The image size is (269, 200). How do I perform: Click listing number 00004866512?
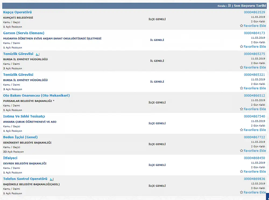(254, 95)
